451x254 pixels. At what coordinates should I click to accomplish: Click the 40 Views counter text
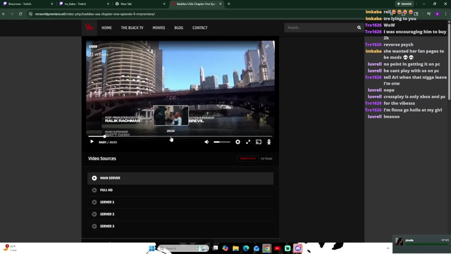click(266, 158)
